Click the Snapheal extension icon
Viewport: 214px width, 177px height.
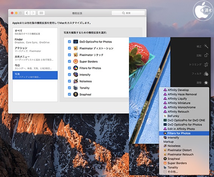75,94
